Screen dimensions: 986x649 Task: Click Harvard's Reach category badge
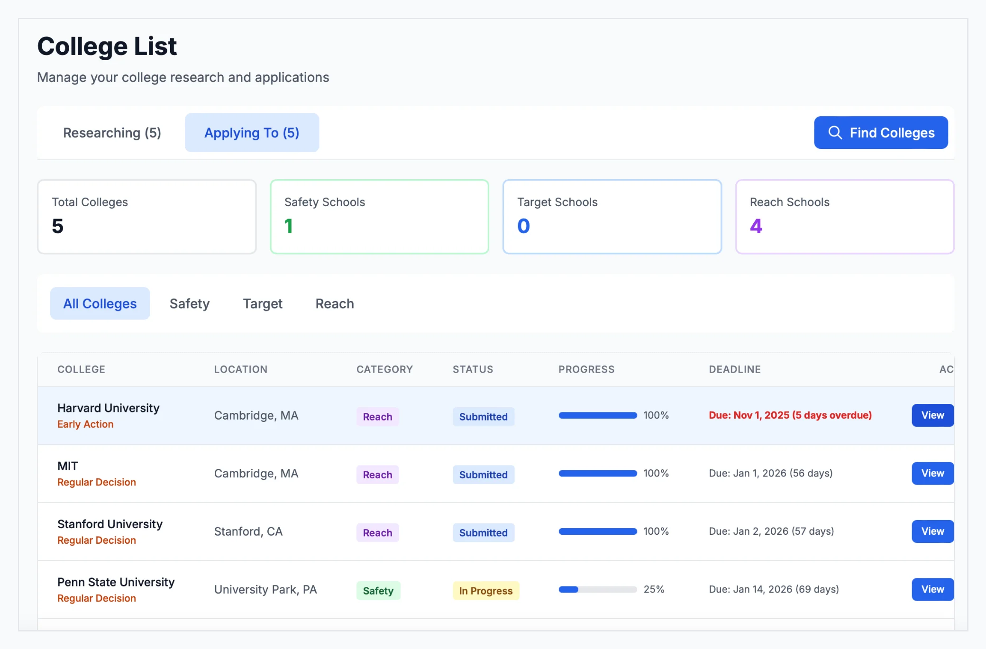pyautogui.click(x=377, y=417)
